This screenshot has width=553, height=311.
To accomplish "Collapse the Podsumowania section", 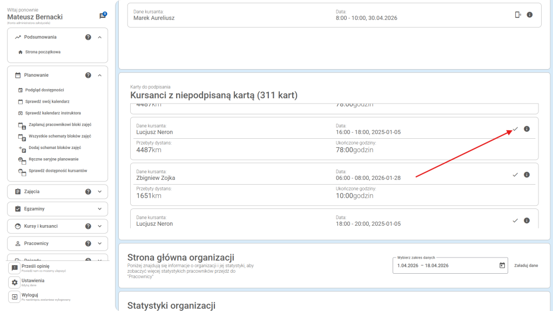I will pos(100,37).
